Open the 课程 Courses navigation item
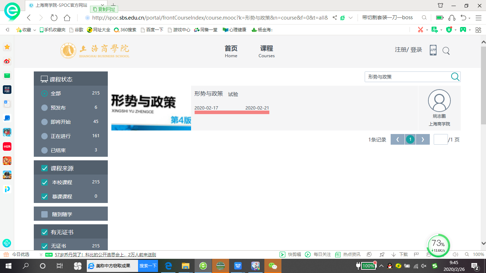 point(266,51)
